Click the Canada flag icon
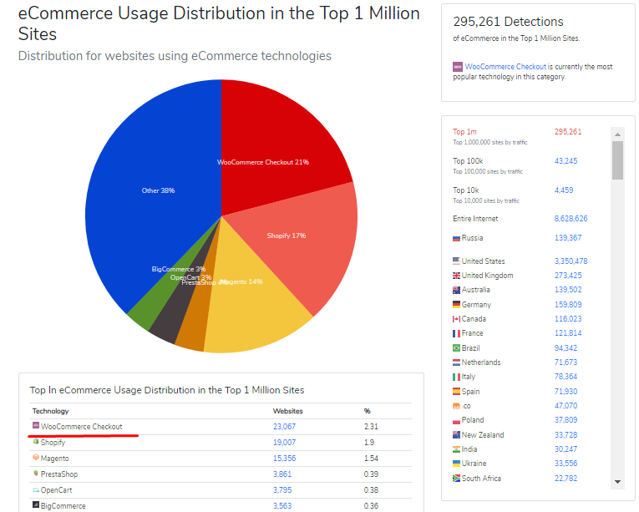The width and height of the screenshot is (639, 512). 456,319
